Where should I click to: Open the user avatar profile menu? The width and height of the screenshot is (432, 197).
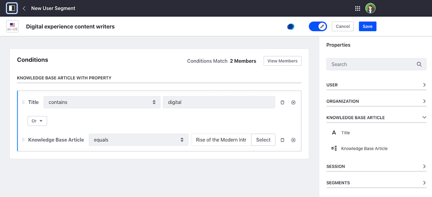pyautogui.click(x=370, y=8)
